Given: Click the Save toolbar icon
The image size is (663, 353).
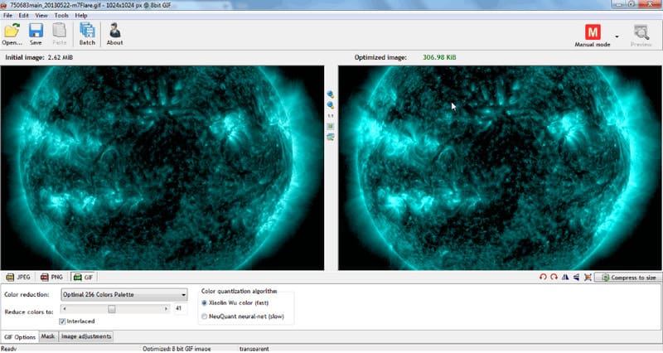Looking at the screenshot, I should (x=36, y=34).
